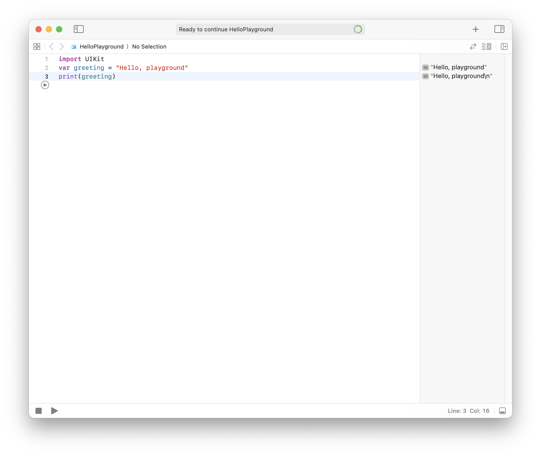
Task: Toggle the inspector panel on right
Action: [499, 29]
